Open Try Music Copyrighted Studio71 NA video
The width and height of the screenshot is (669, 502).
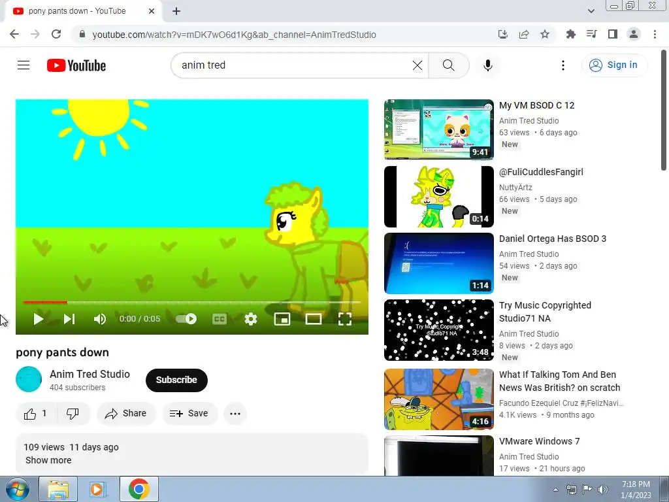438,330
